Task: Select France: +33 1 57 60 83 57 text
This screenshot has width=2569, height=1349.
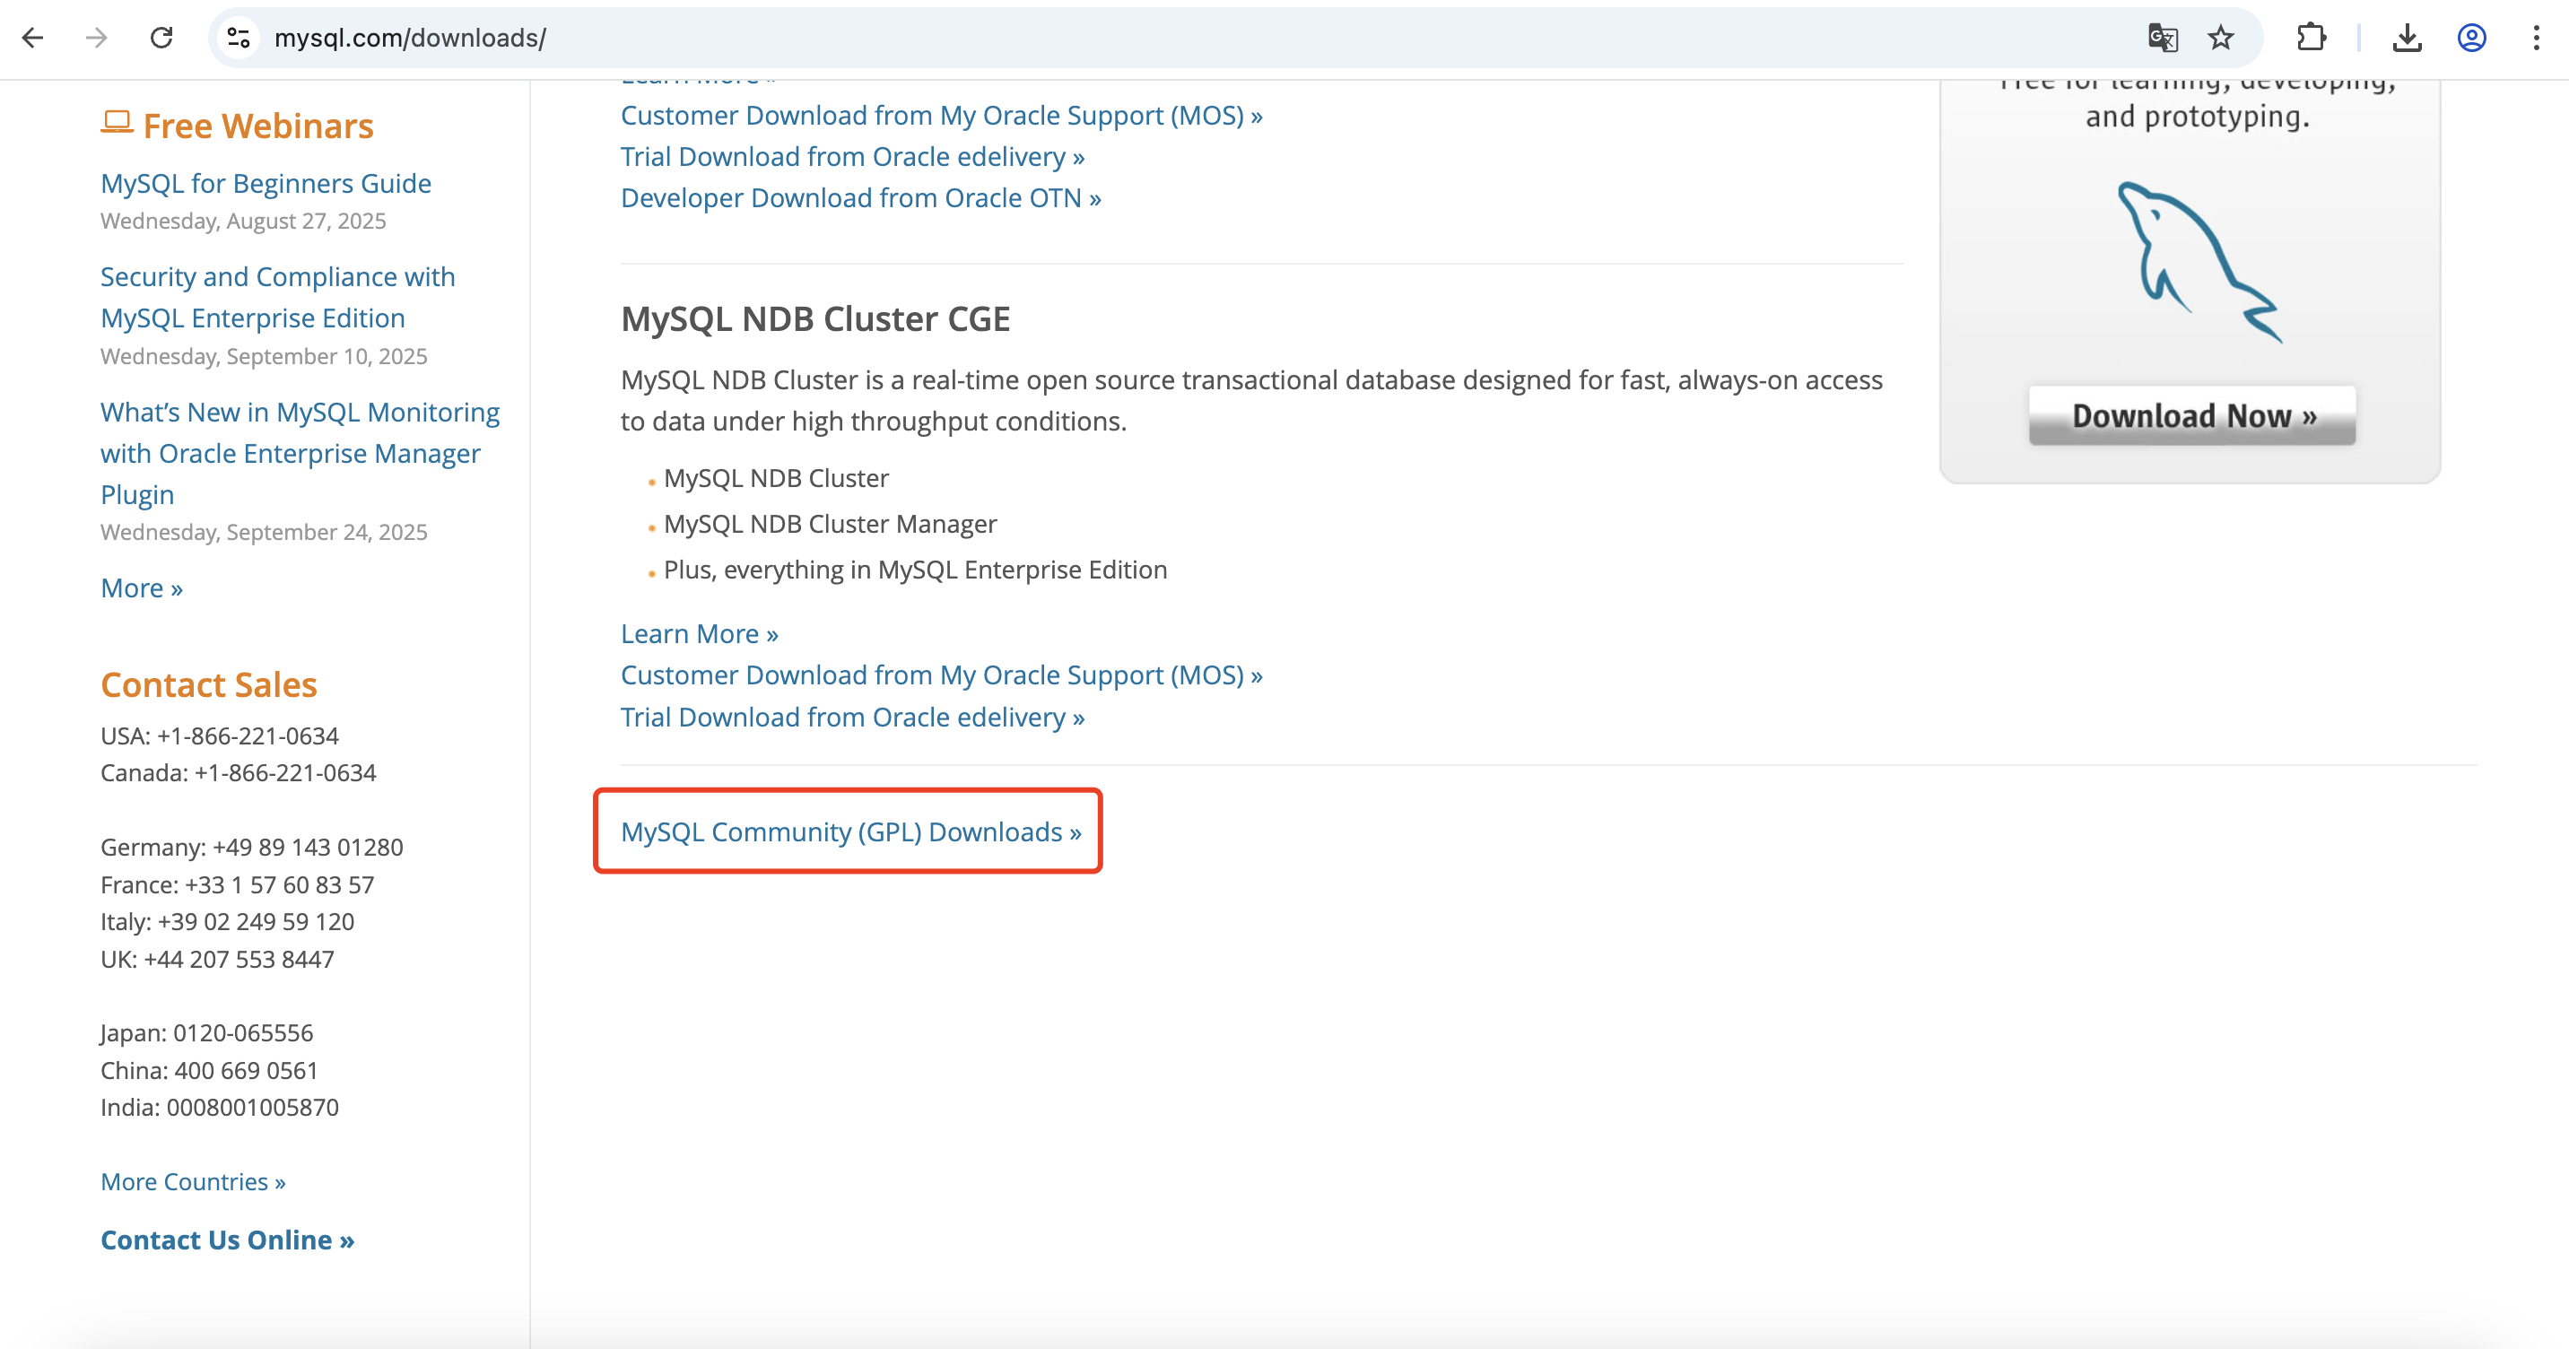Action: coord(238,884)
